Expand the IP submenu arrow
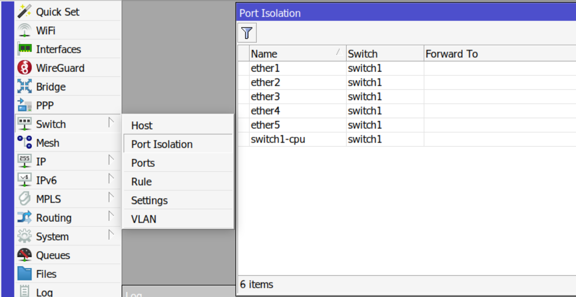The height and width of the screenshot is (297, 576). pyautogui.click(x=110, y=161)
